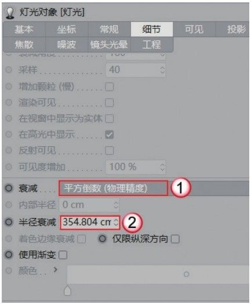Image resolution: width=251 pixels, height=304 pixels.
Task: Open the 衰减 falloff type dropdown
Action: 113,188
